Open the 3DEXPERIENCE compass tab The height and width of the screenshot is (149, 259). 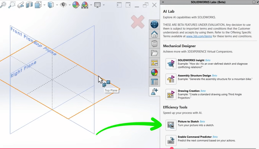click(154, 24)
